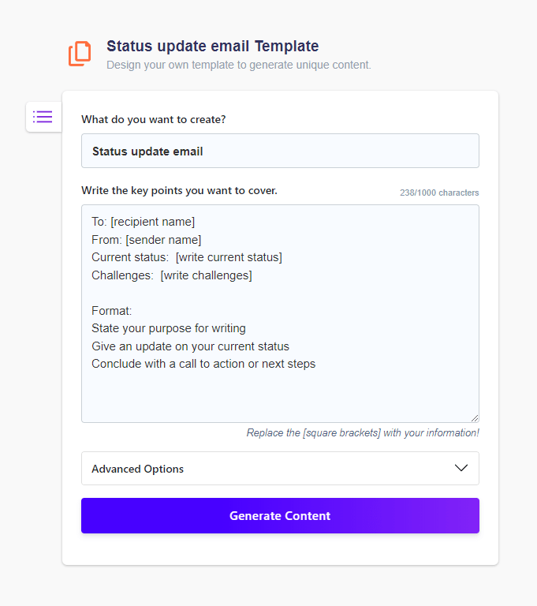
Task: Click 'Conclude with a call to action' line
Action: click(203, 364)
